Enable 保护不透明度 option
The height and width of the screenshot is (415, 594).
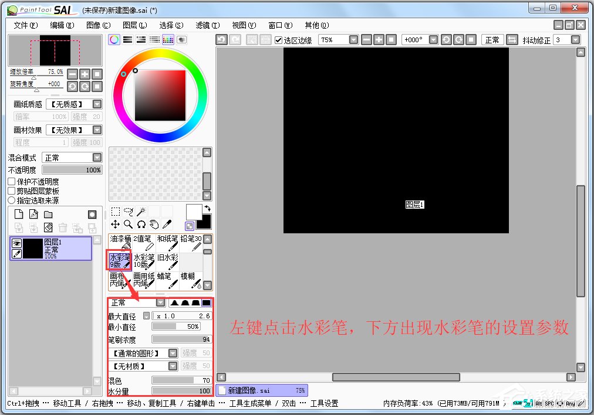(11, 182)
